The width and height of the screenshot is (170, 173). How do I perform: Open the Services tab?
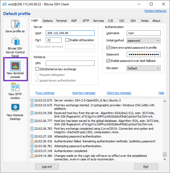click(x=98, y=21)
